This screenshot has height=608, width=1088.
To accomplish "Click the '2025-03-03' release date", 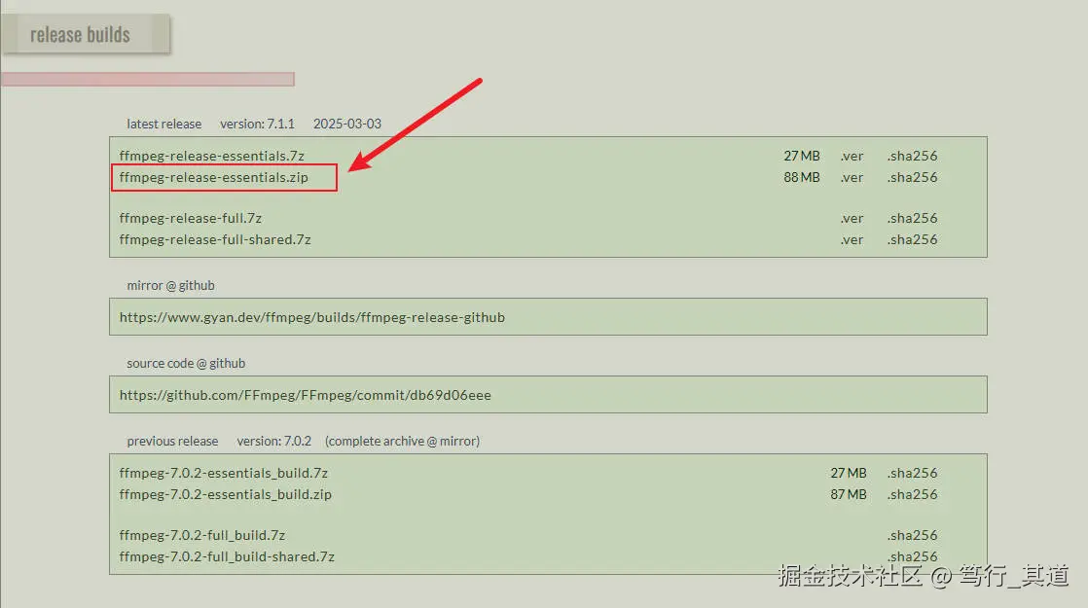I will pyautogui.click(x=347, y=125).
